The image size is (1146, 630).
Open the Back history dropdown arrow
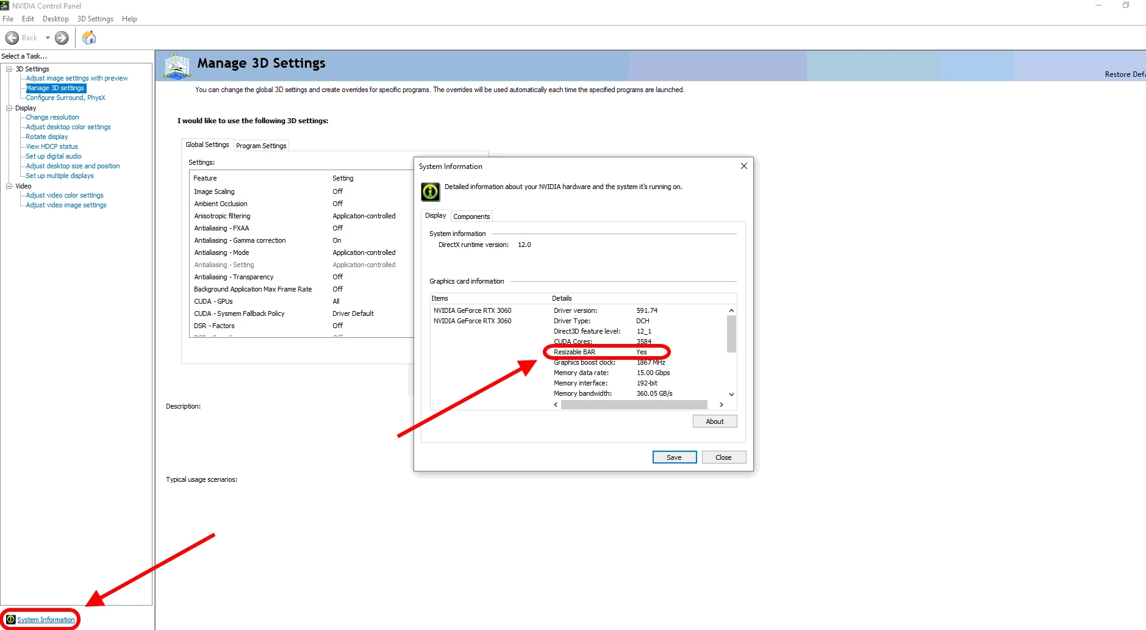(x=48, y=38)
